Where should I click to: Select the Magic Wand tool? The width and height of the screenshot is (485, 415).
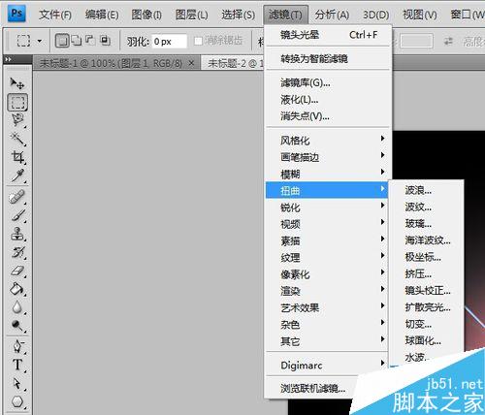(x=17, y=139)
